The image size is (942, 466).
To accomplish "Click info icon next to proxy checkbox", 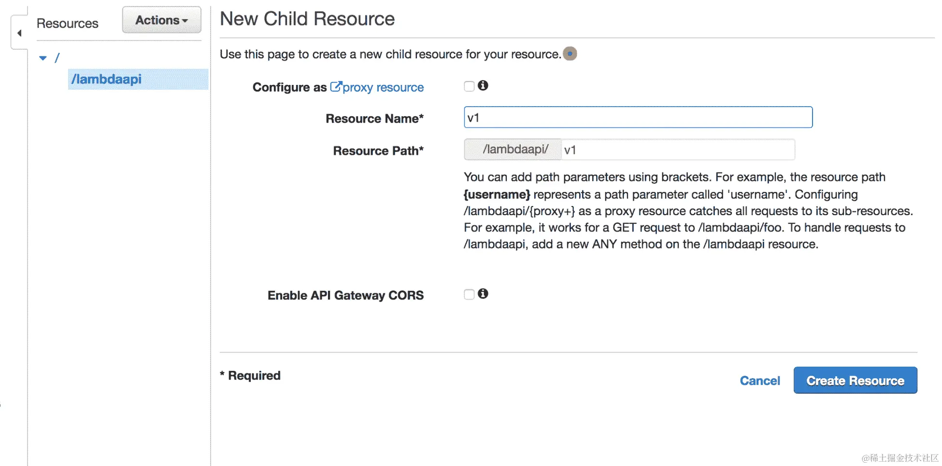I will (483, 85).
